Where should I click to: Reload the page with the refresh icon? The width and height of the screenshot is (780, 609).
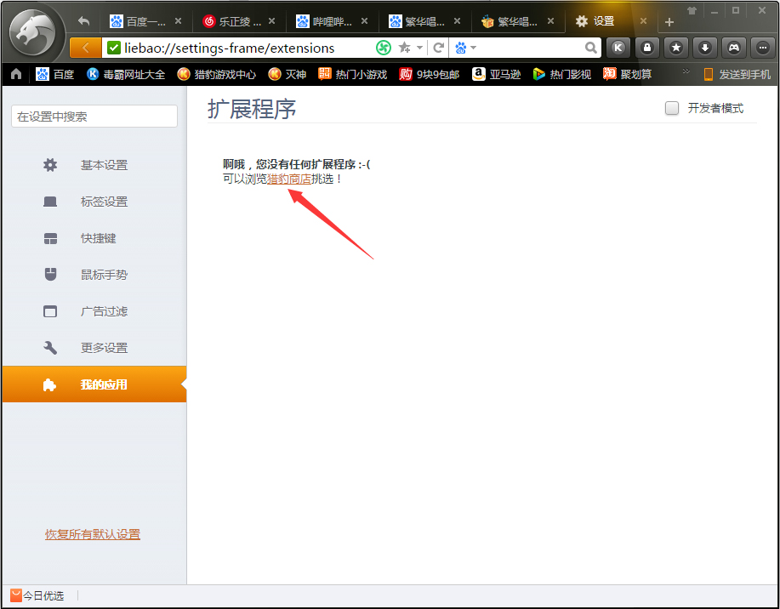[437, 48]
